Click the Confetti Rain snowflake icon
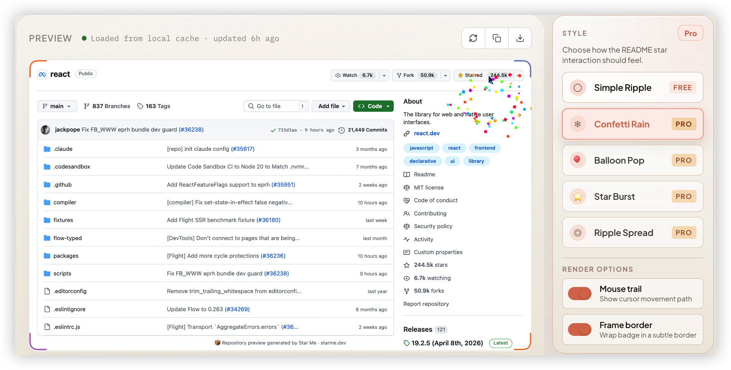 [x=578, y=124]
